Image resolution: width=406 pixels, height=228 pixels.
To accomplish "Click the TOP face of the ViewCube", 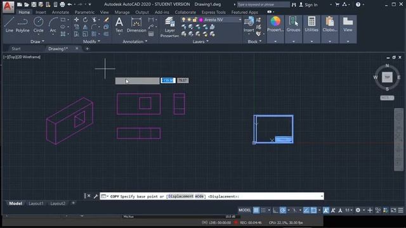I will click(x=387, y=77).
